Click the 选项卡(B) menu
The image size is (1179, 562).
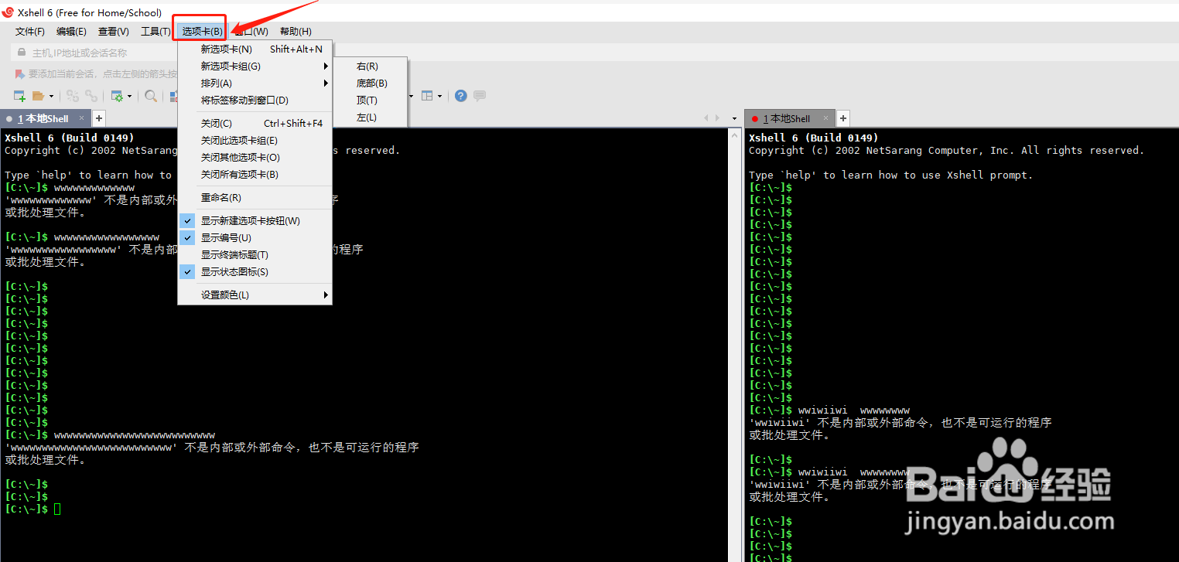coord(202,32)
